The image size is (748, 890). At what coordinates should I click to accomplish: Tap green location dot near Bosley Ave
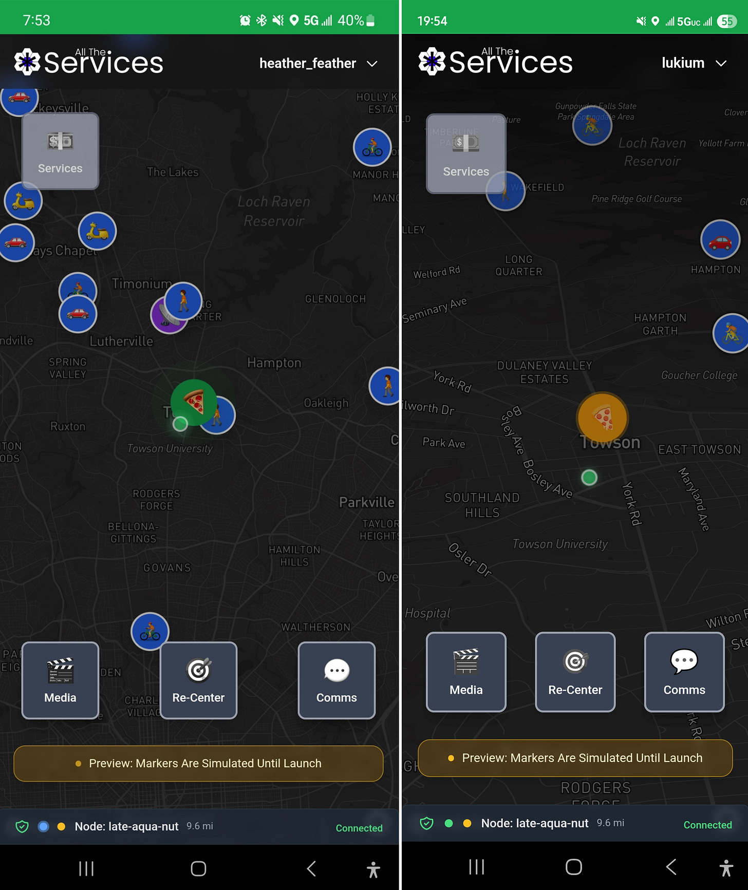pyautogui.click(x=589, y=478)
